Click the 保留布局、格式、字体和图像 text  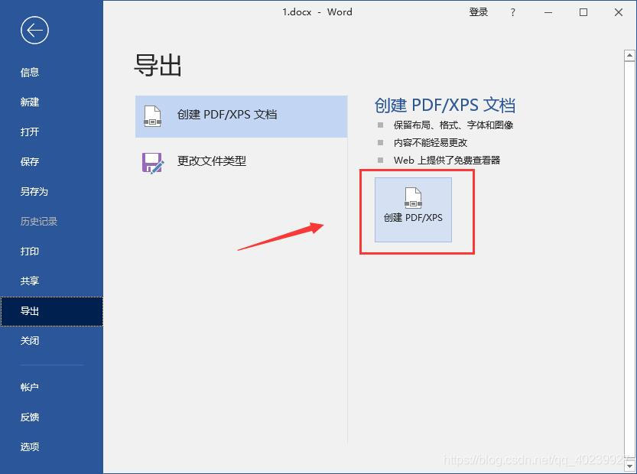[453, 125]
